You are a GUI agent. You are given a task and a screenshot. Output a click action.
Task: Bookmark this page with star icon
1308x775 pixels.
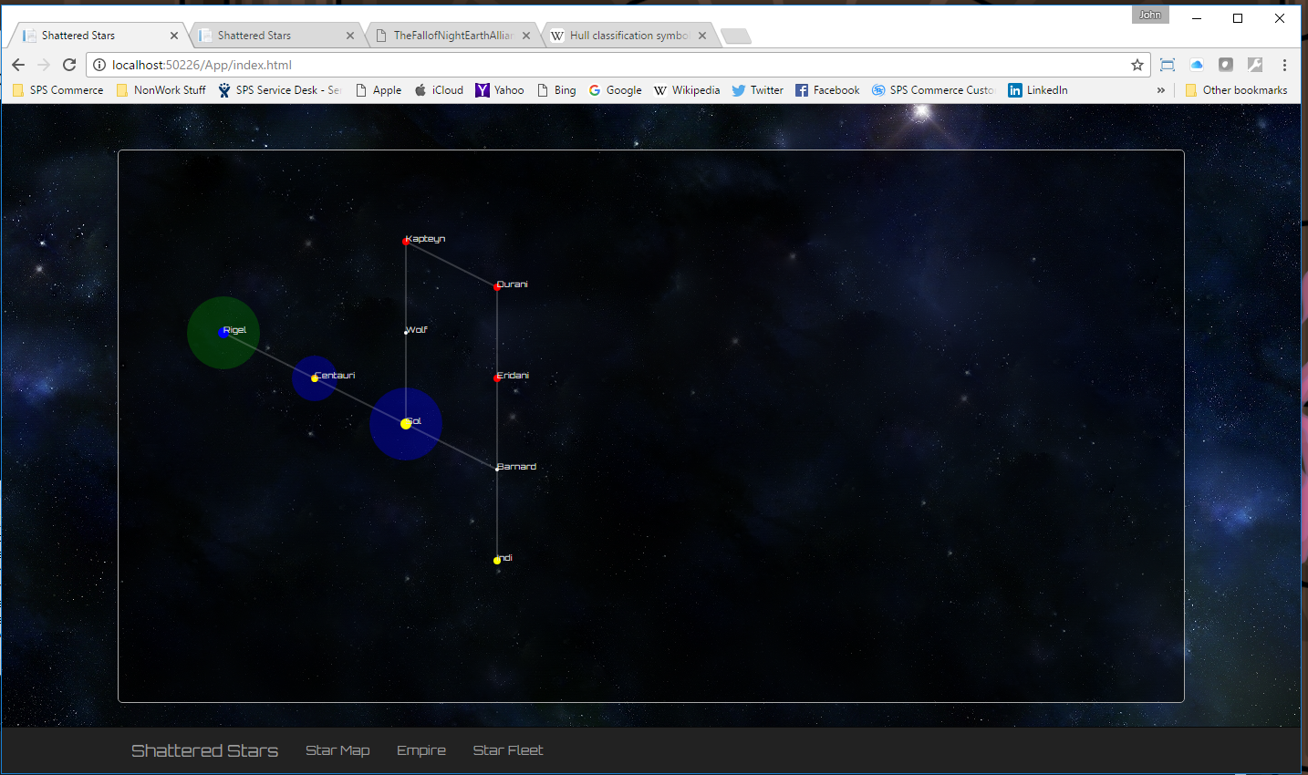[1137, 65]
